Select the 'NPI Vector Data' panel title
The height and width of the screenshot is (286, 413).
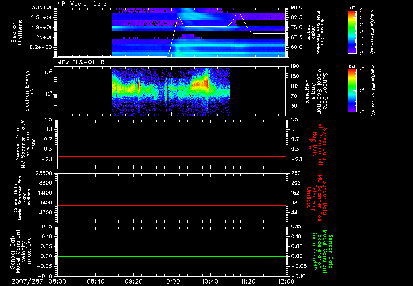point(82,4)
